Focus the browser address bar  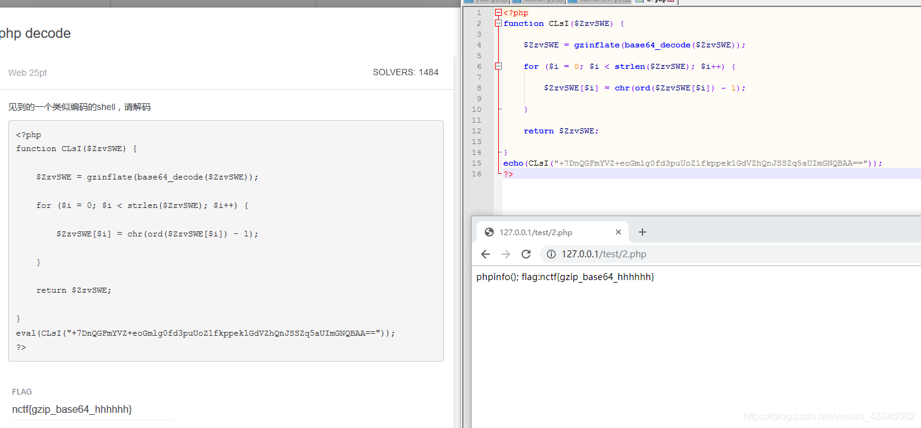730,254
